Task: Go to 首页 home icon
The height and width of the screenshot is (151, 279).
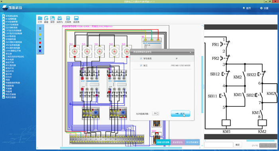Action: pyautogui.click(x=247, y=8)
